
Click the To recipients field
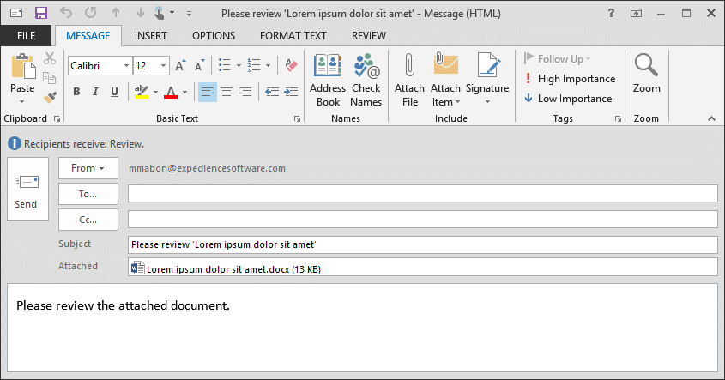tap(423, 194)
